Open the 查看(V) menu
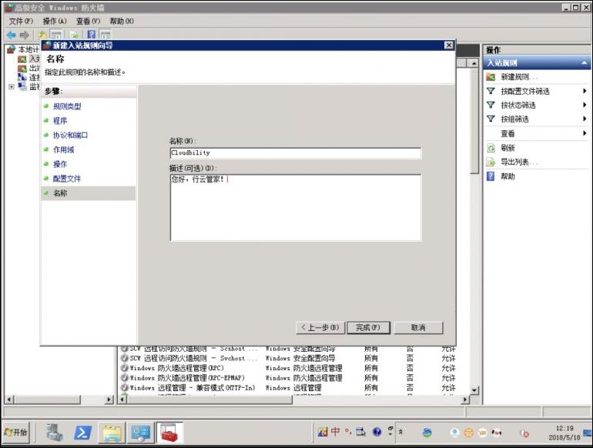 click(88, 21)
